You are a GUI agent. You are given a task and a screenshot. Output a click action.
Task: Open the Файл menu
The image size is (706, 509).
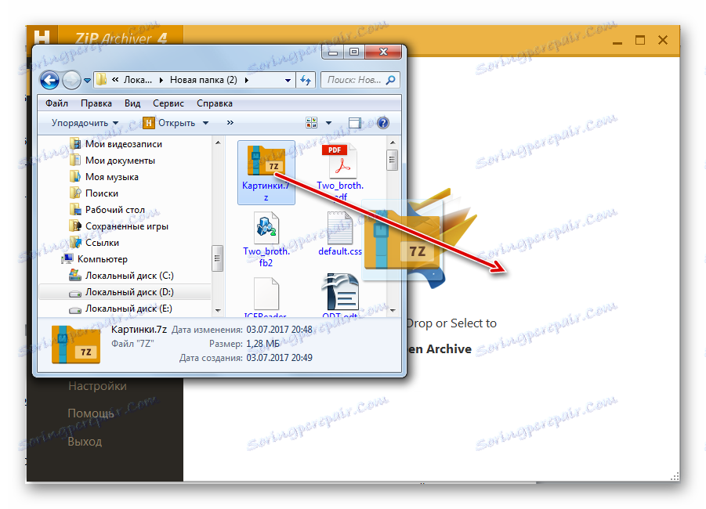(56, 103)
